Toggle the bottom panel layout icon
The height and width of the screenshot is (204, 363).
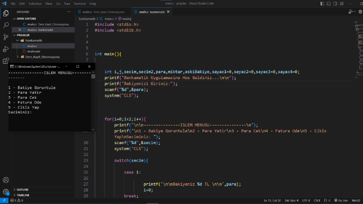(329, 4)
